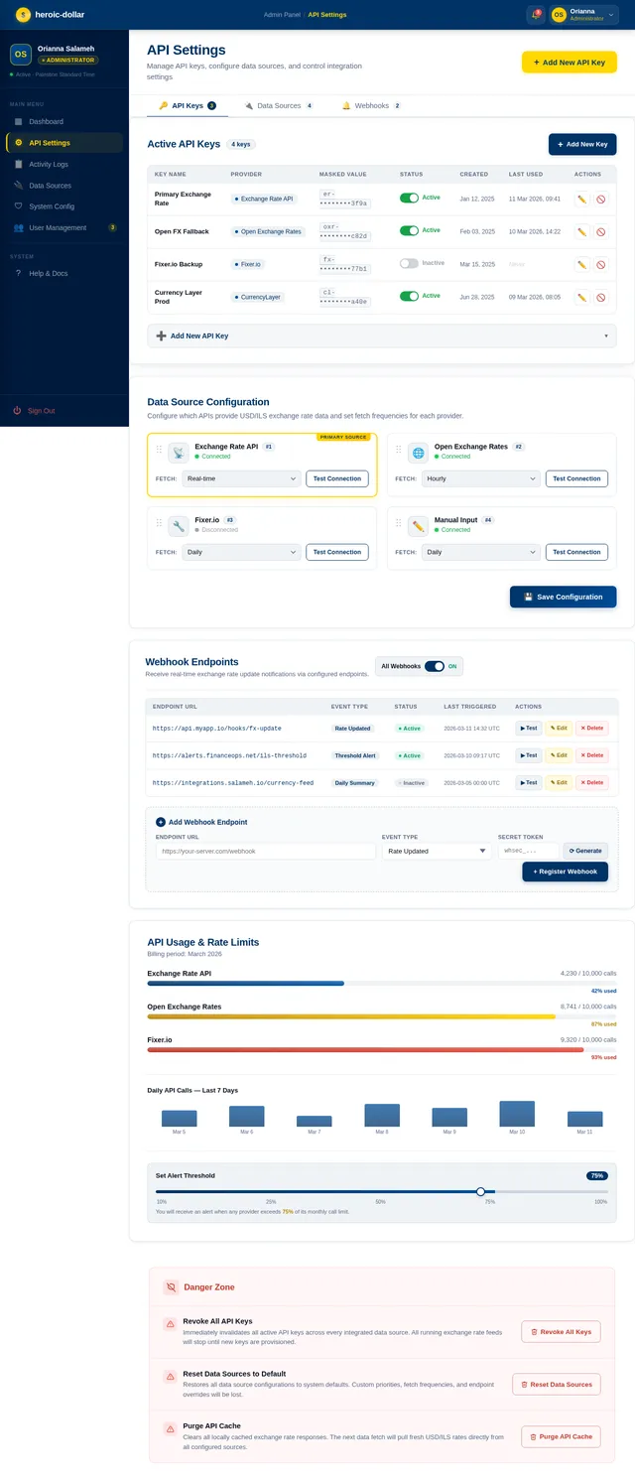Click the Revoke All Keys button
Viewport: 635px width, 1479px height.
point(561,1332)
